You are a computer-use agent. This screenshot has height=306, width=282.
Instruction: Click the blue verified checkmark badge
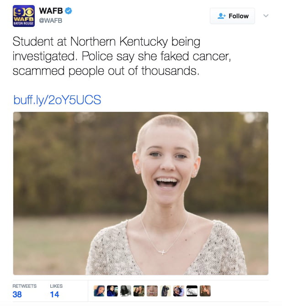pos(69,11)
